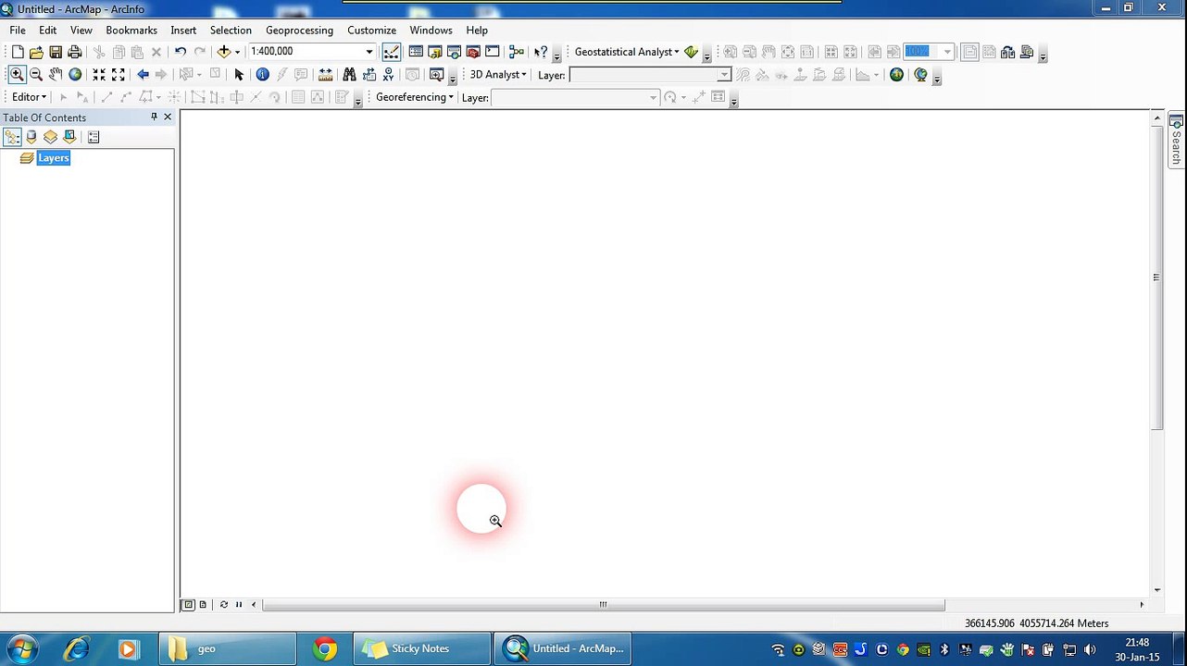Open Sticky Notes from the taskbar
Screen dimensions: 1187x666
pos(420,648)
